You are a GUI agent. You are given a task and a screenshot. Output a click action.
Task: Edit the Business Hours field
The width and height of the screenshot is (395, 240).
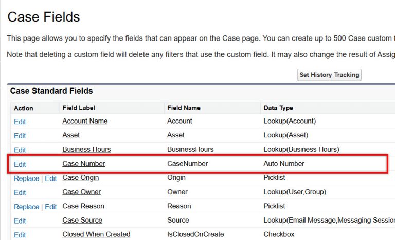point(20,150)
